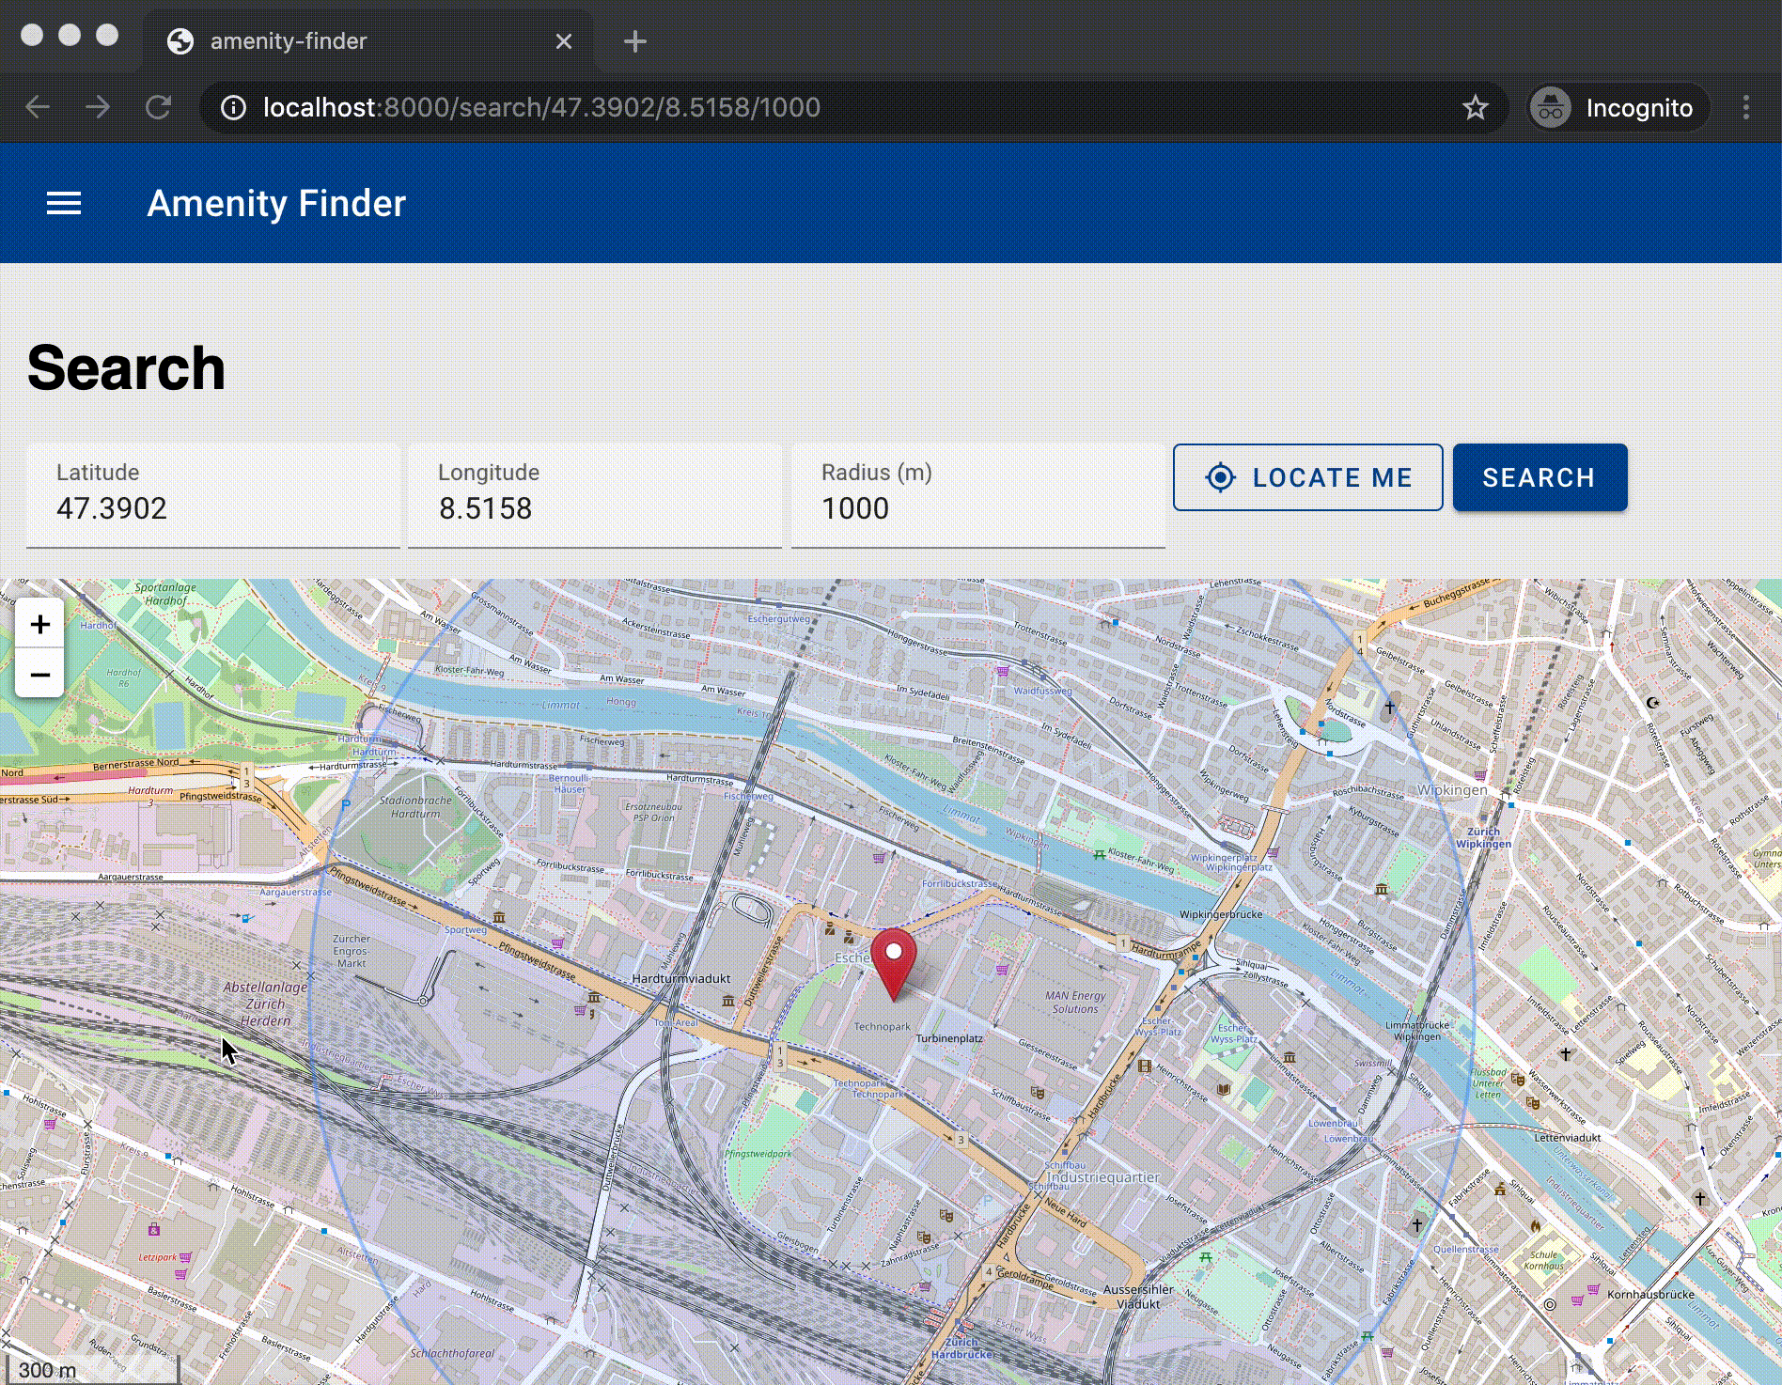View site information icon in address bar
The image size is (1782, 1385).
tap(233, 108)
